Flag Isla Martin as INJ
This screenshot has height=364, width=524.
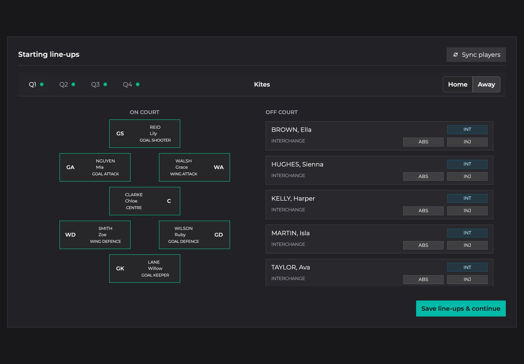point(467,245)
